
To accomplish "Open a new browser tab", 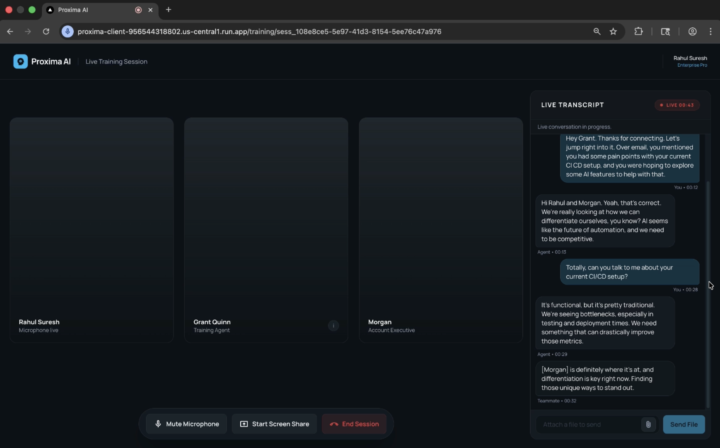I will pyautogui.click(x=168, y=10).
